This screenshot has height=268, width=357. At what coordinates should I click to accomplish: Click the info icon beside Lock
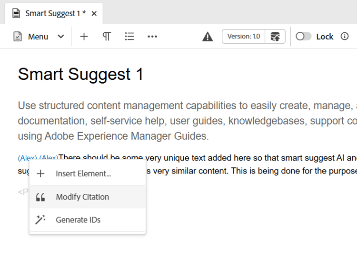[x=345, y=37]
